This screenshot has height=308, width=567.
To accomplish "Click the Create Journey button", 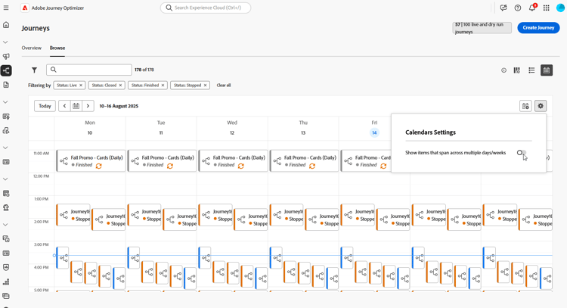I will (x=538, y=27).
